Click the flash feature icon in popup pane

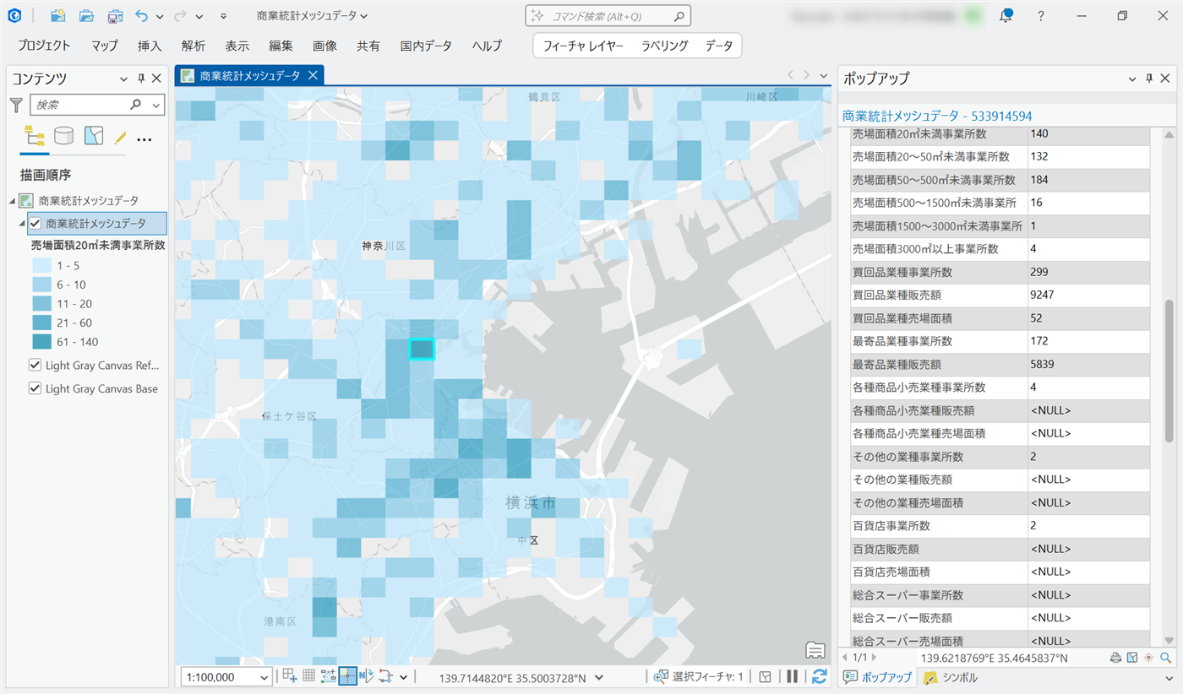point(1148,657)
